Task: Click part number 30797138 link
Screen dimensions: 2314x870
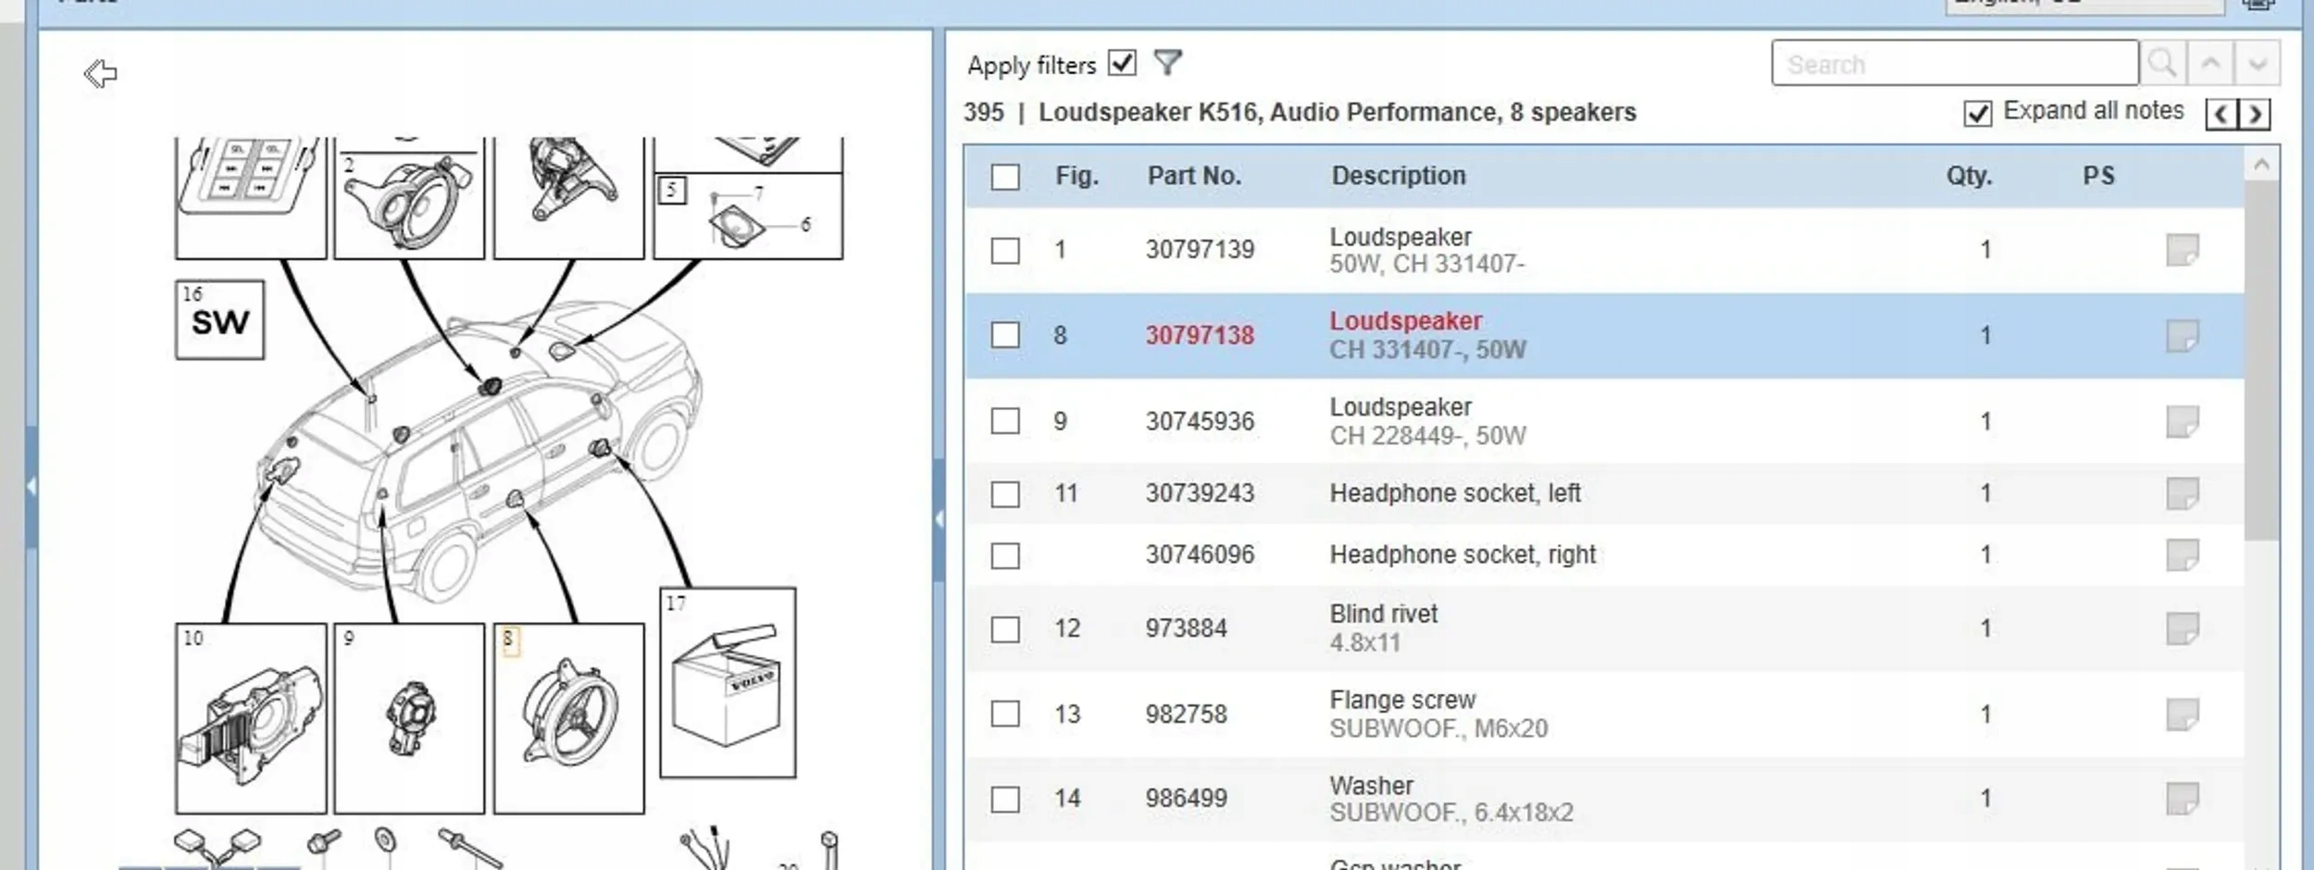Action: click(x=1200, y=335)
